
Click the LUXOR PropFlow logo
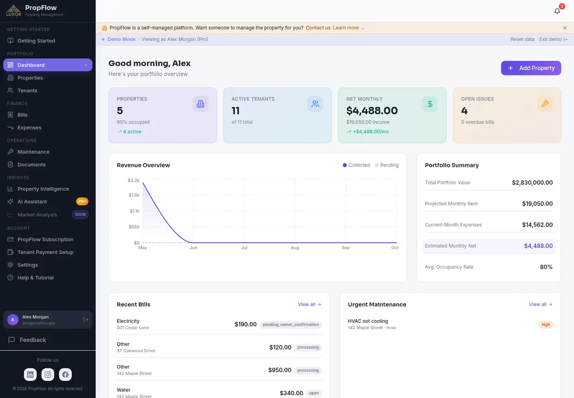point(13,11)
